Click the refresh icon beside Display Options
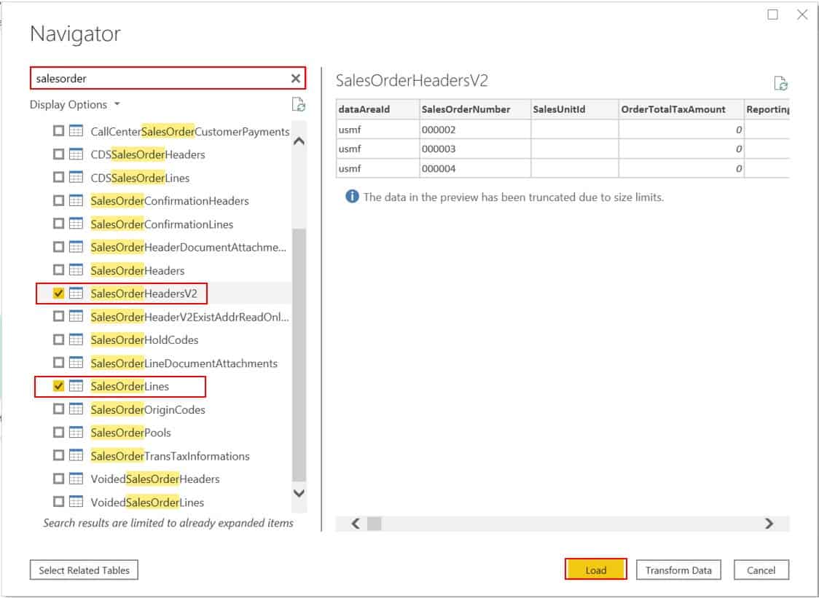 tap(297, 106)
